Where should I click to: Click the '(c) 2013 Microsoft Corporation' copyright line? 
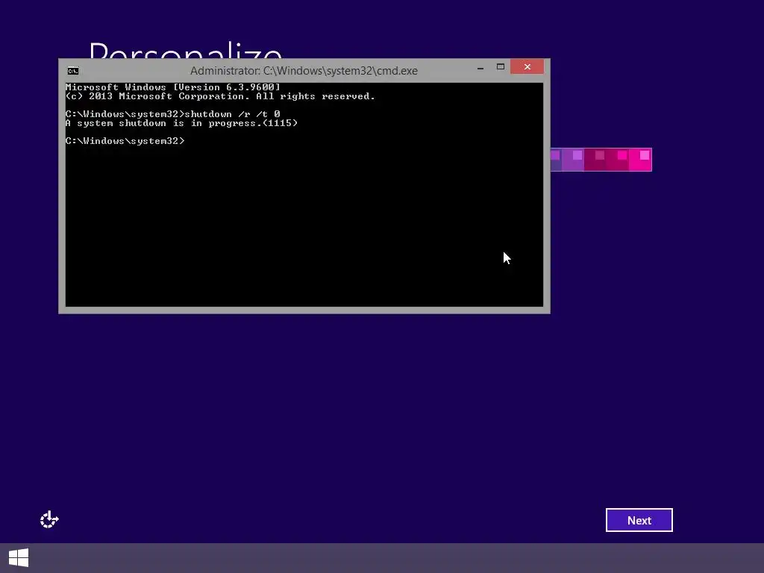point(220,96)
